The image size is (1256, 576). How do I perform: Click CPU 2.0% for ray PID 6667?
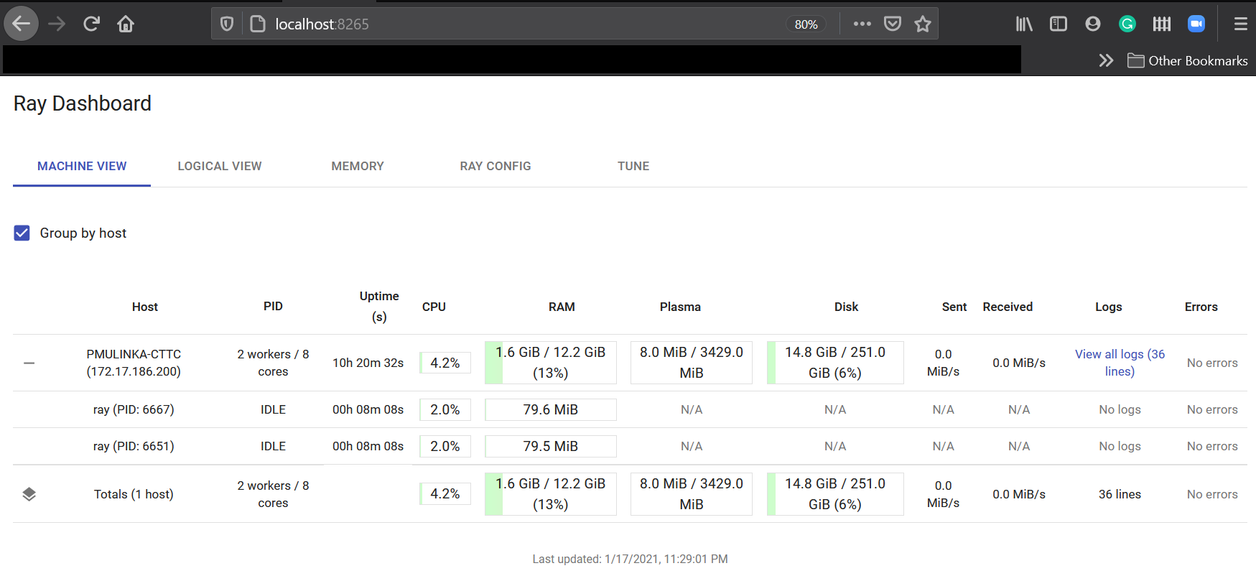(445, 409)
